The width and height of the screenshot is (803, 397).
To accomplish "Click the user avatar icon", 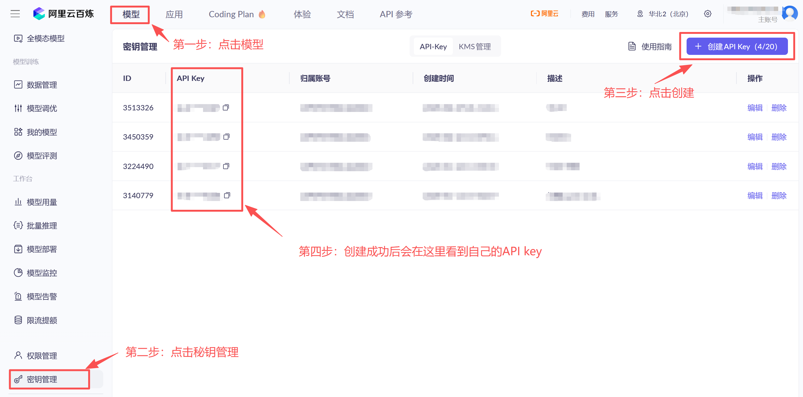I will [790, 13].
